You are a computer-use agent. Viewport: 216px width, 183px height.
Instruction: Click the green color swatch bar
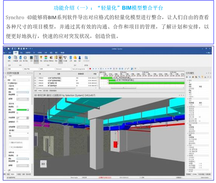click(x=22, y=110)
